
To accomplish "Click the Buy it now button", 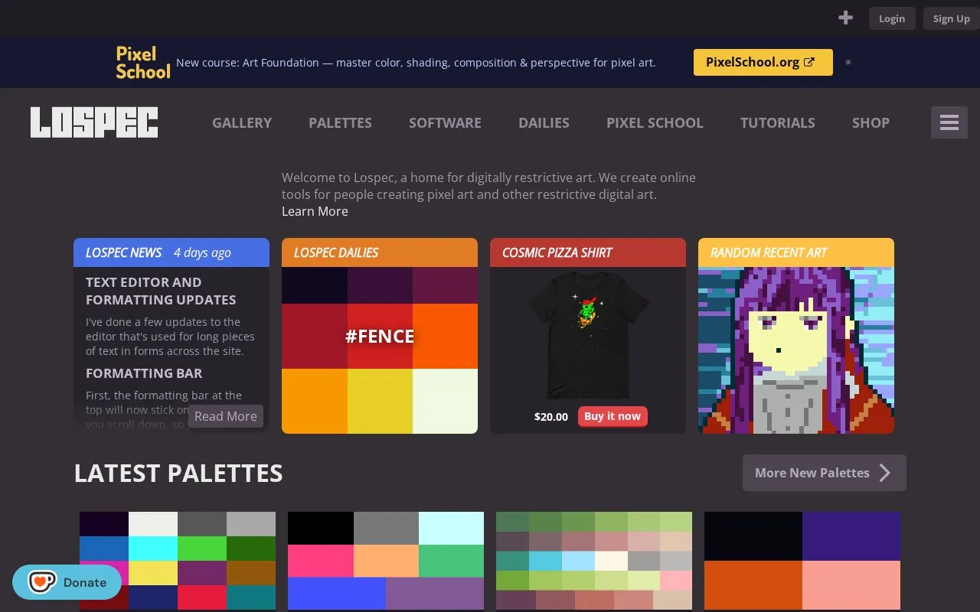I will click(x=612, y=416).
